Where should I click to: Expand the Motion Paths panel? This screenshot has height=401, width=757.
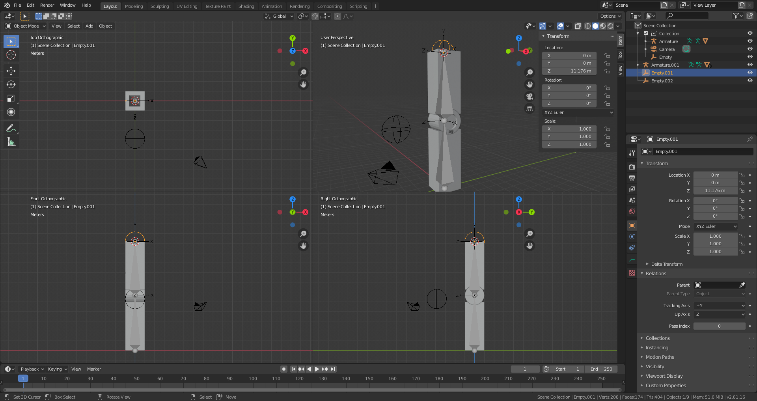660,357
